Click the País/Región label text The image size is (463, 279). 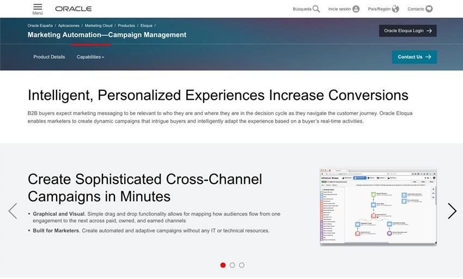pyautogui.click(x=379, y=9)
